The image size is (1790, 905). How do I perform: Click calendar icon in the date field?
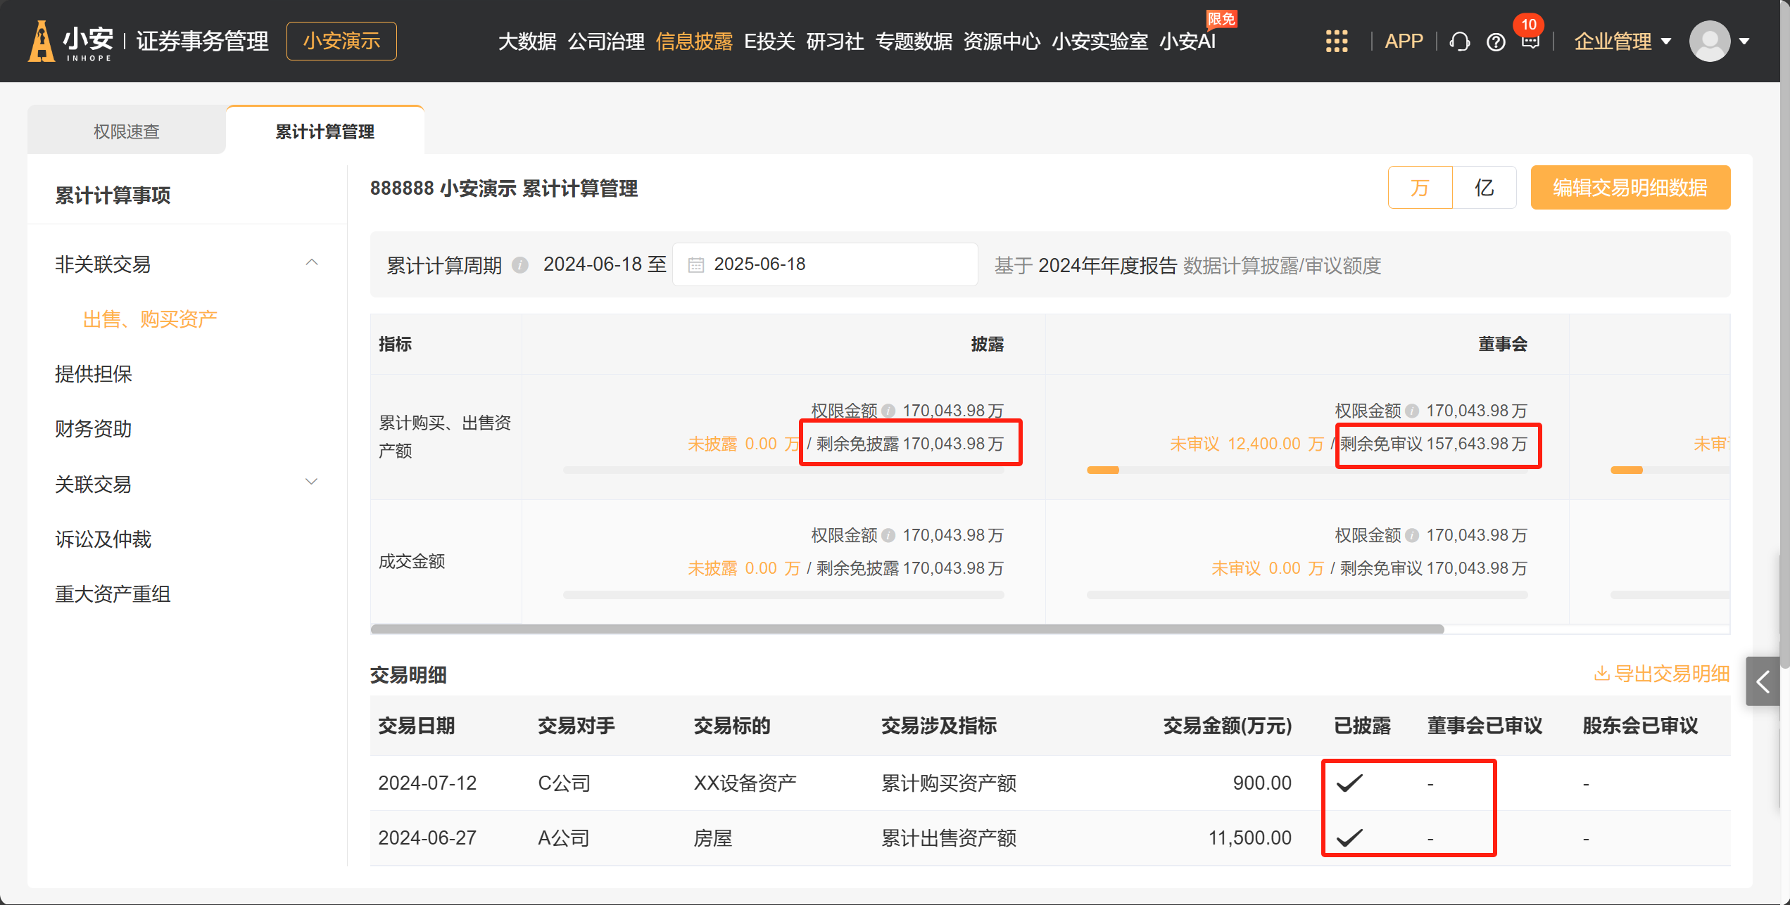[x=695, y=265]
